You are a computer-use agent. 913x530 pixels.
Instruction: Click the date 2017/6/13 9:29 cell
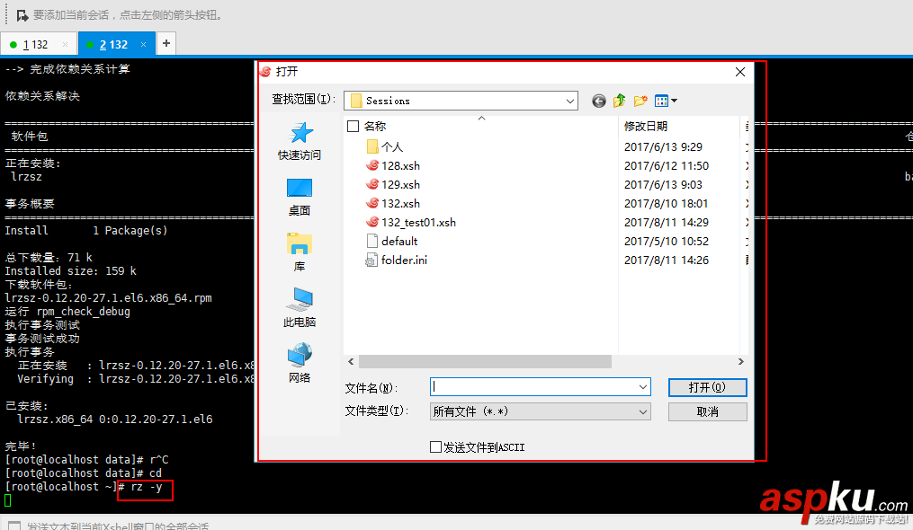point(663,146)
